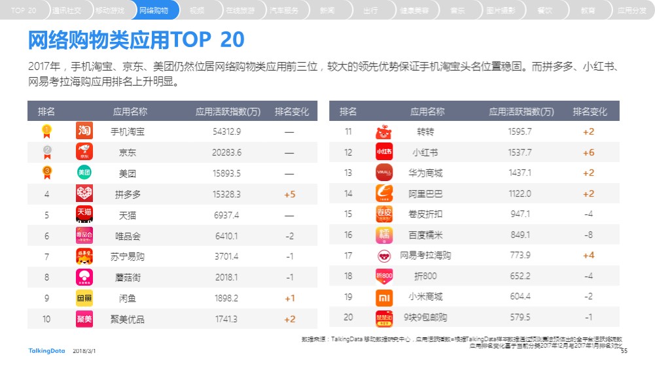Click the 闲鱼 app icon
Viewport: 655px width, 368px height.
pos(84,298)
